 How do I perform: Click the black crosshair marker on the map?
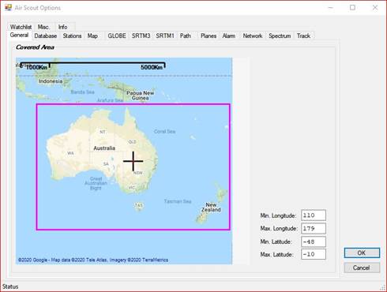point(133,161)
